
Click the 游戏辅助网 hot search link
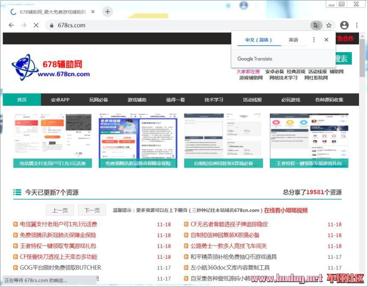point(251,78)
